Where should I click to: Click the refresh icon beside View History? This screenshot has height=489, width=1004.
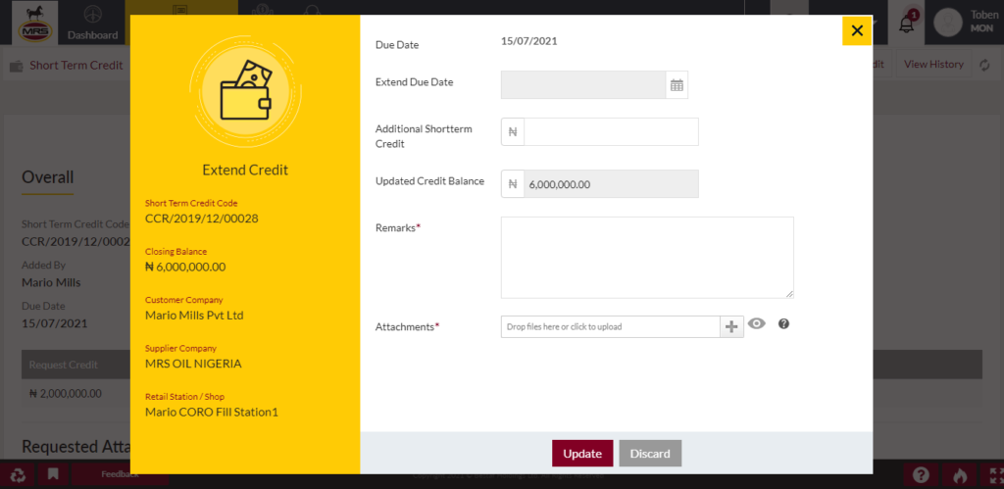click(984, 65)
